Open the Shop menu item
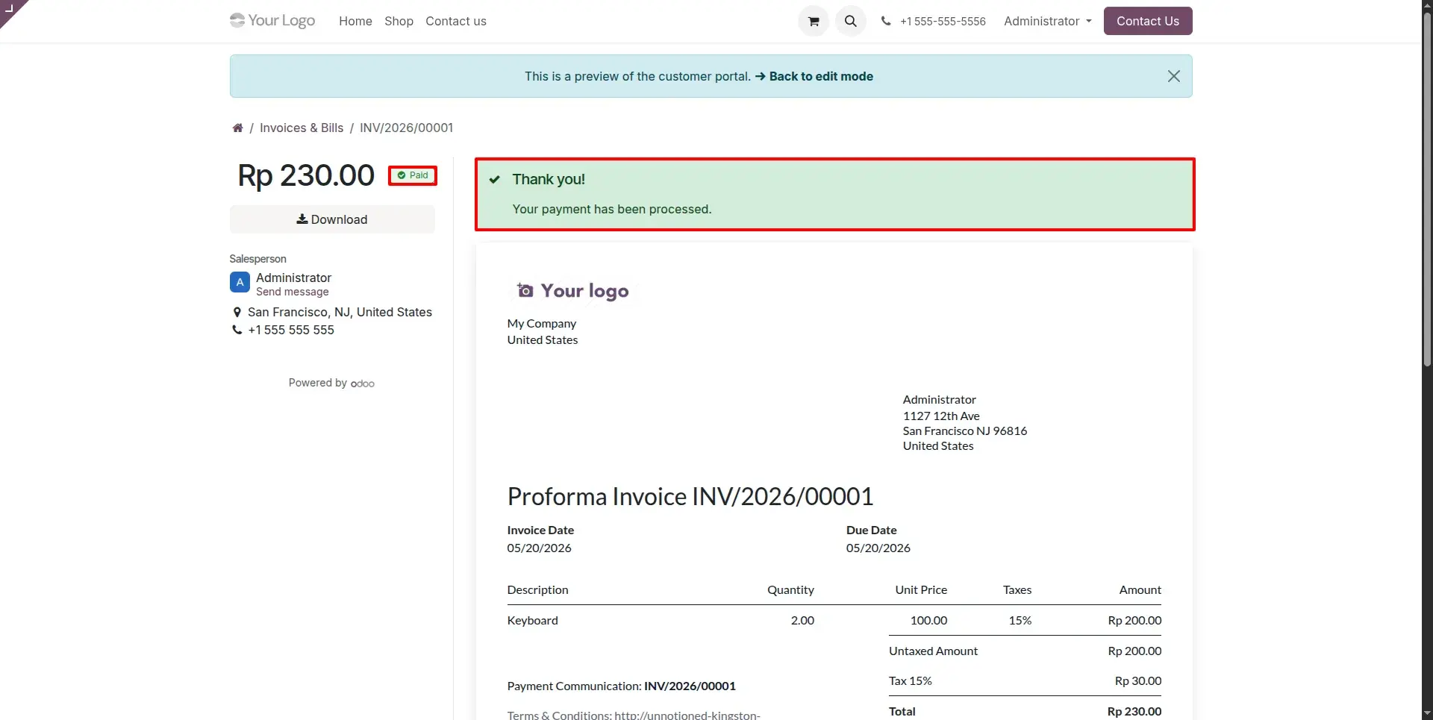 click(x=399, y=21)
